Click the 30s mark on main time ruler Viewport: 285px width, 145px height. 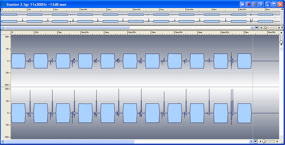[x=37, y=32]
